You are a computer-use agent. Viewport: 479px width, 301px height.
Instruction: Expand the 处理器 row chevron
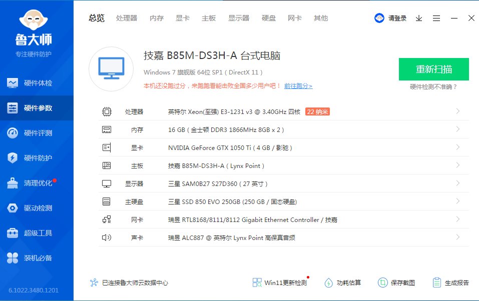pos(457,111)
